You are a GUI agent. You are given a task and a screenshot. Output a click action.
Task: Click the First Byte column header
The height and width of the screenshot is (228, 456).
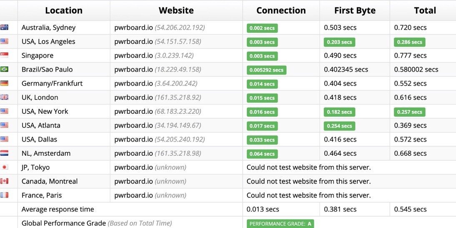(x=355, y=10)
